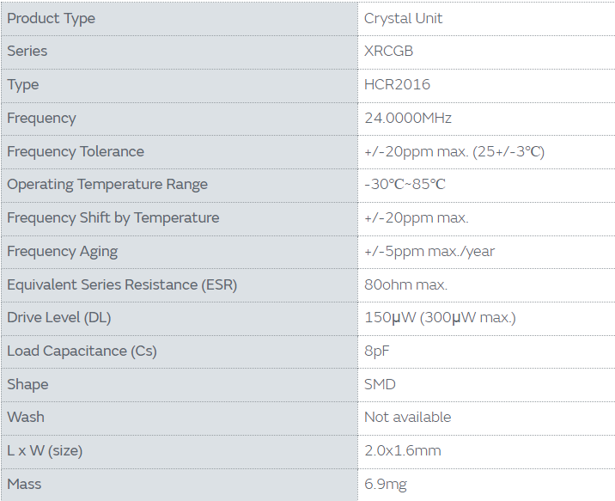
Task: Click Frequency Shift by Temperature label
Action: point(113,217)
